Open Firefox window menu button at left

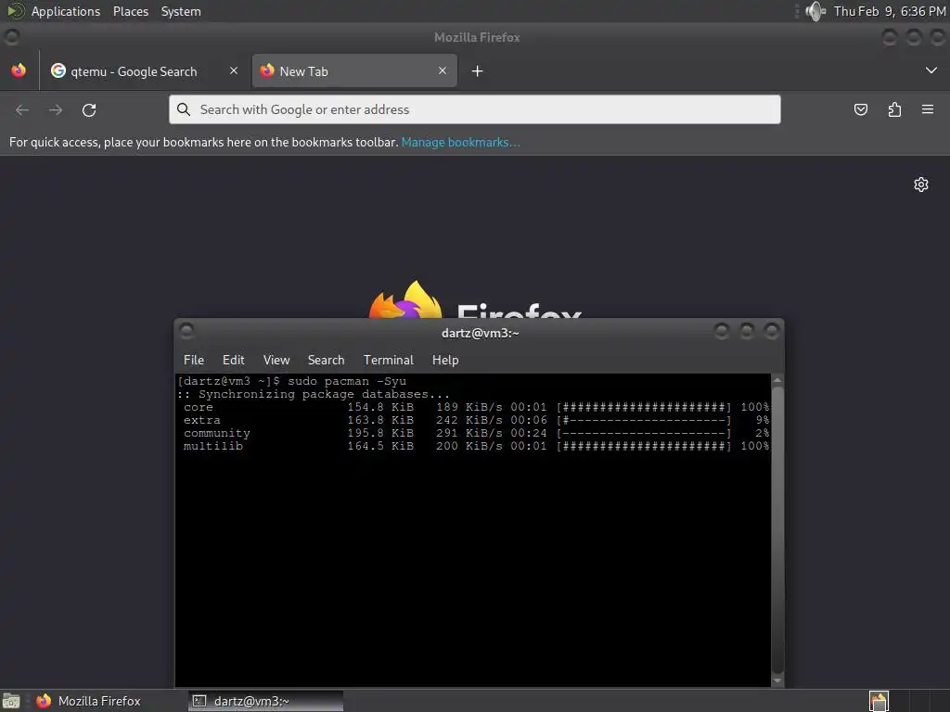[11, 37]
